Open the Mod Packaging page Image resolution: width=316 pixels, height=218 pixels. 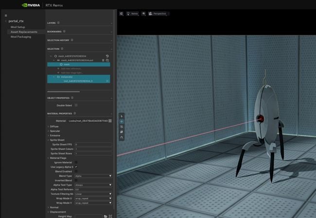(x=21, y=37)
